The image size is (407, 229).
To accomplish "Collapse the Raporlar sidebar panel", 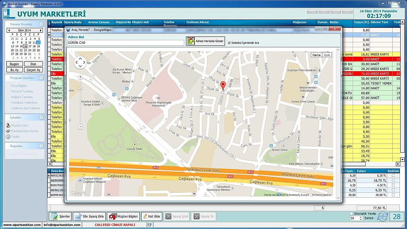I will [x=41, y=146].
